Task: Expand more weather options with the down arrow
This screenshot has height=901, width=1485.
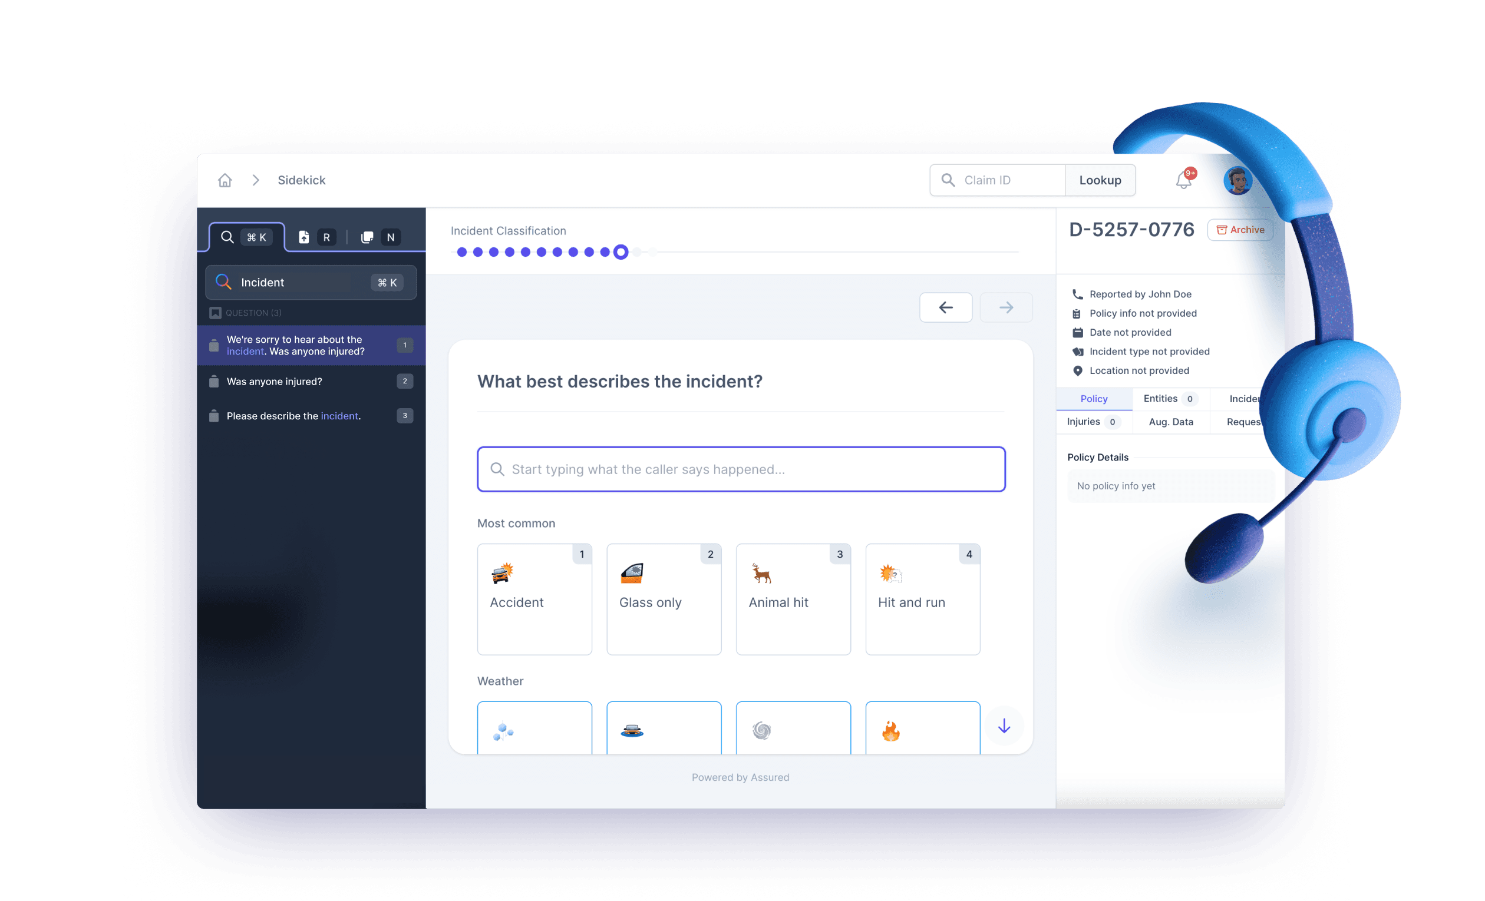Action: point(1004,726)
